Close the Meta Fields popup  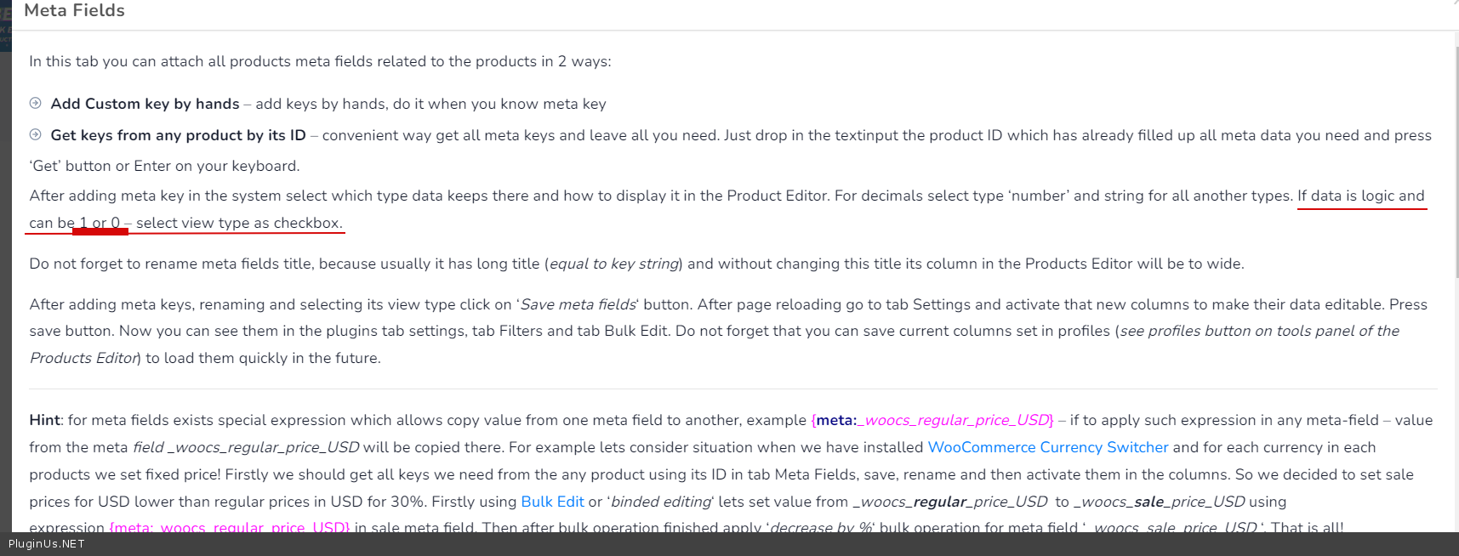[x=1454, y=3]
